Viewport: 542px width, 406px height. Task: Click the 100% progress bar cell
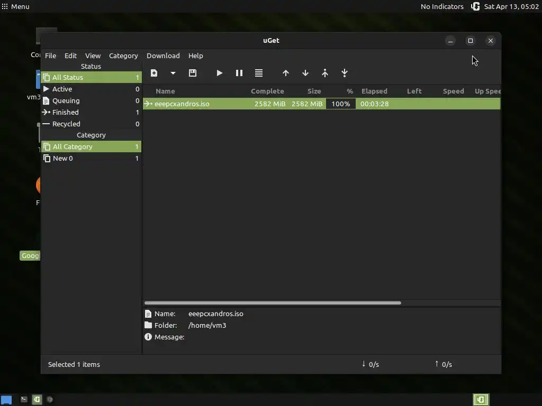coord(340,104)
